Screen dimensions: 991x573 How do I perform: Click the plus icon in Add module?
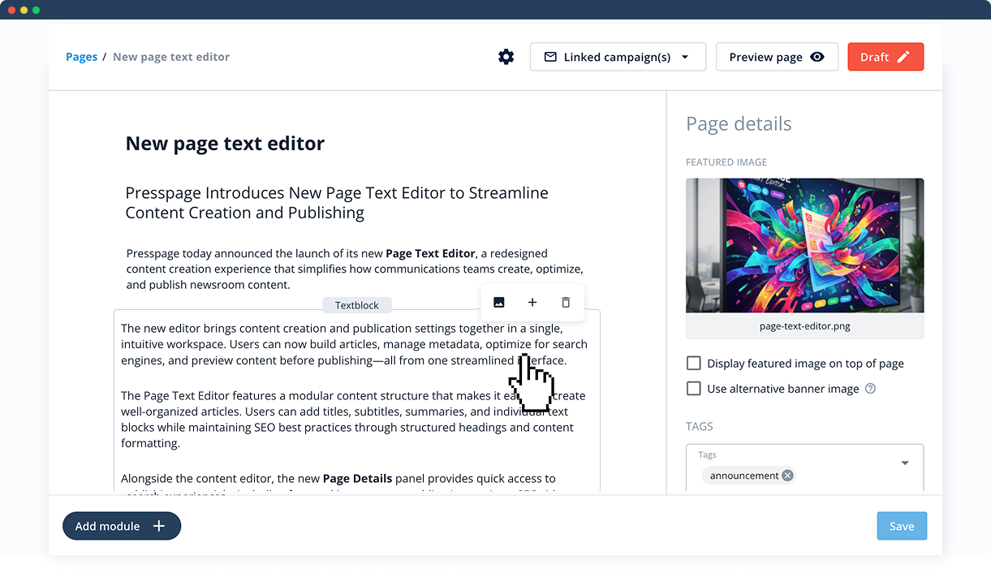click(x=159, y=526)
